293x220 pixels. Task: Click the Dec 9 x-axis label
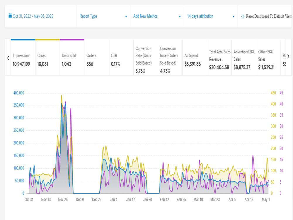80,199
